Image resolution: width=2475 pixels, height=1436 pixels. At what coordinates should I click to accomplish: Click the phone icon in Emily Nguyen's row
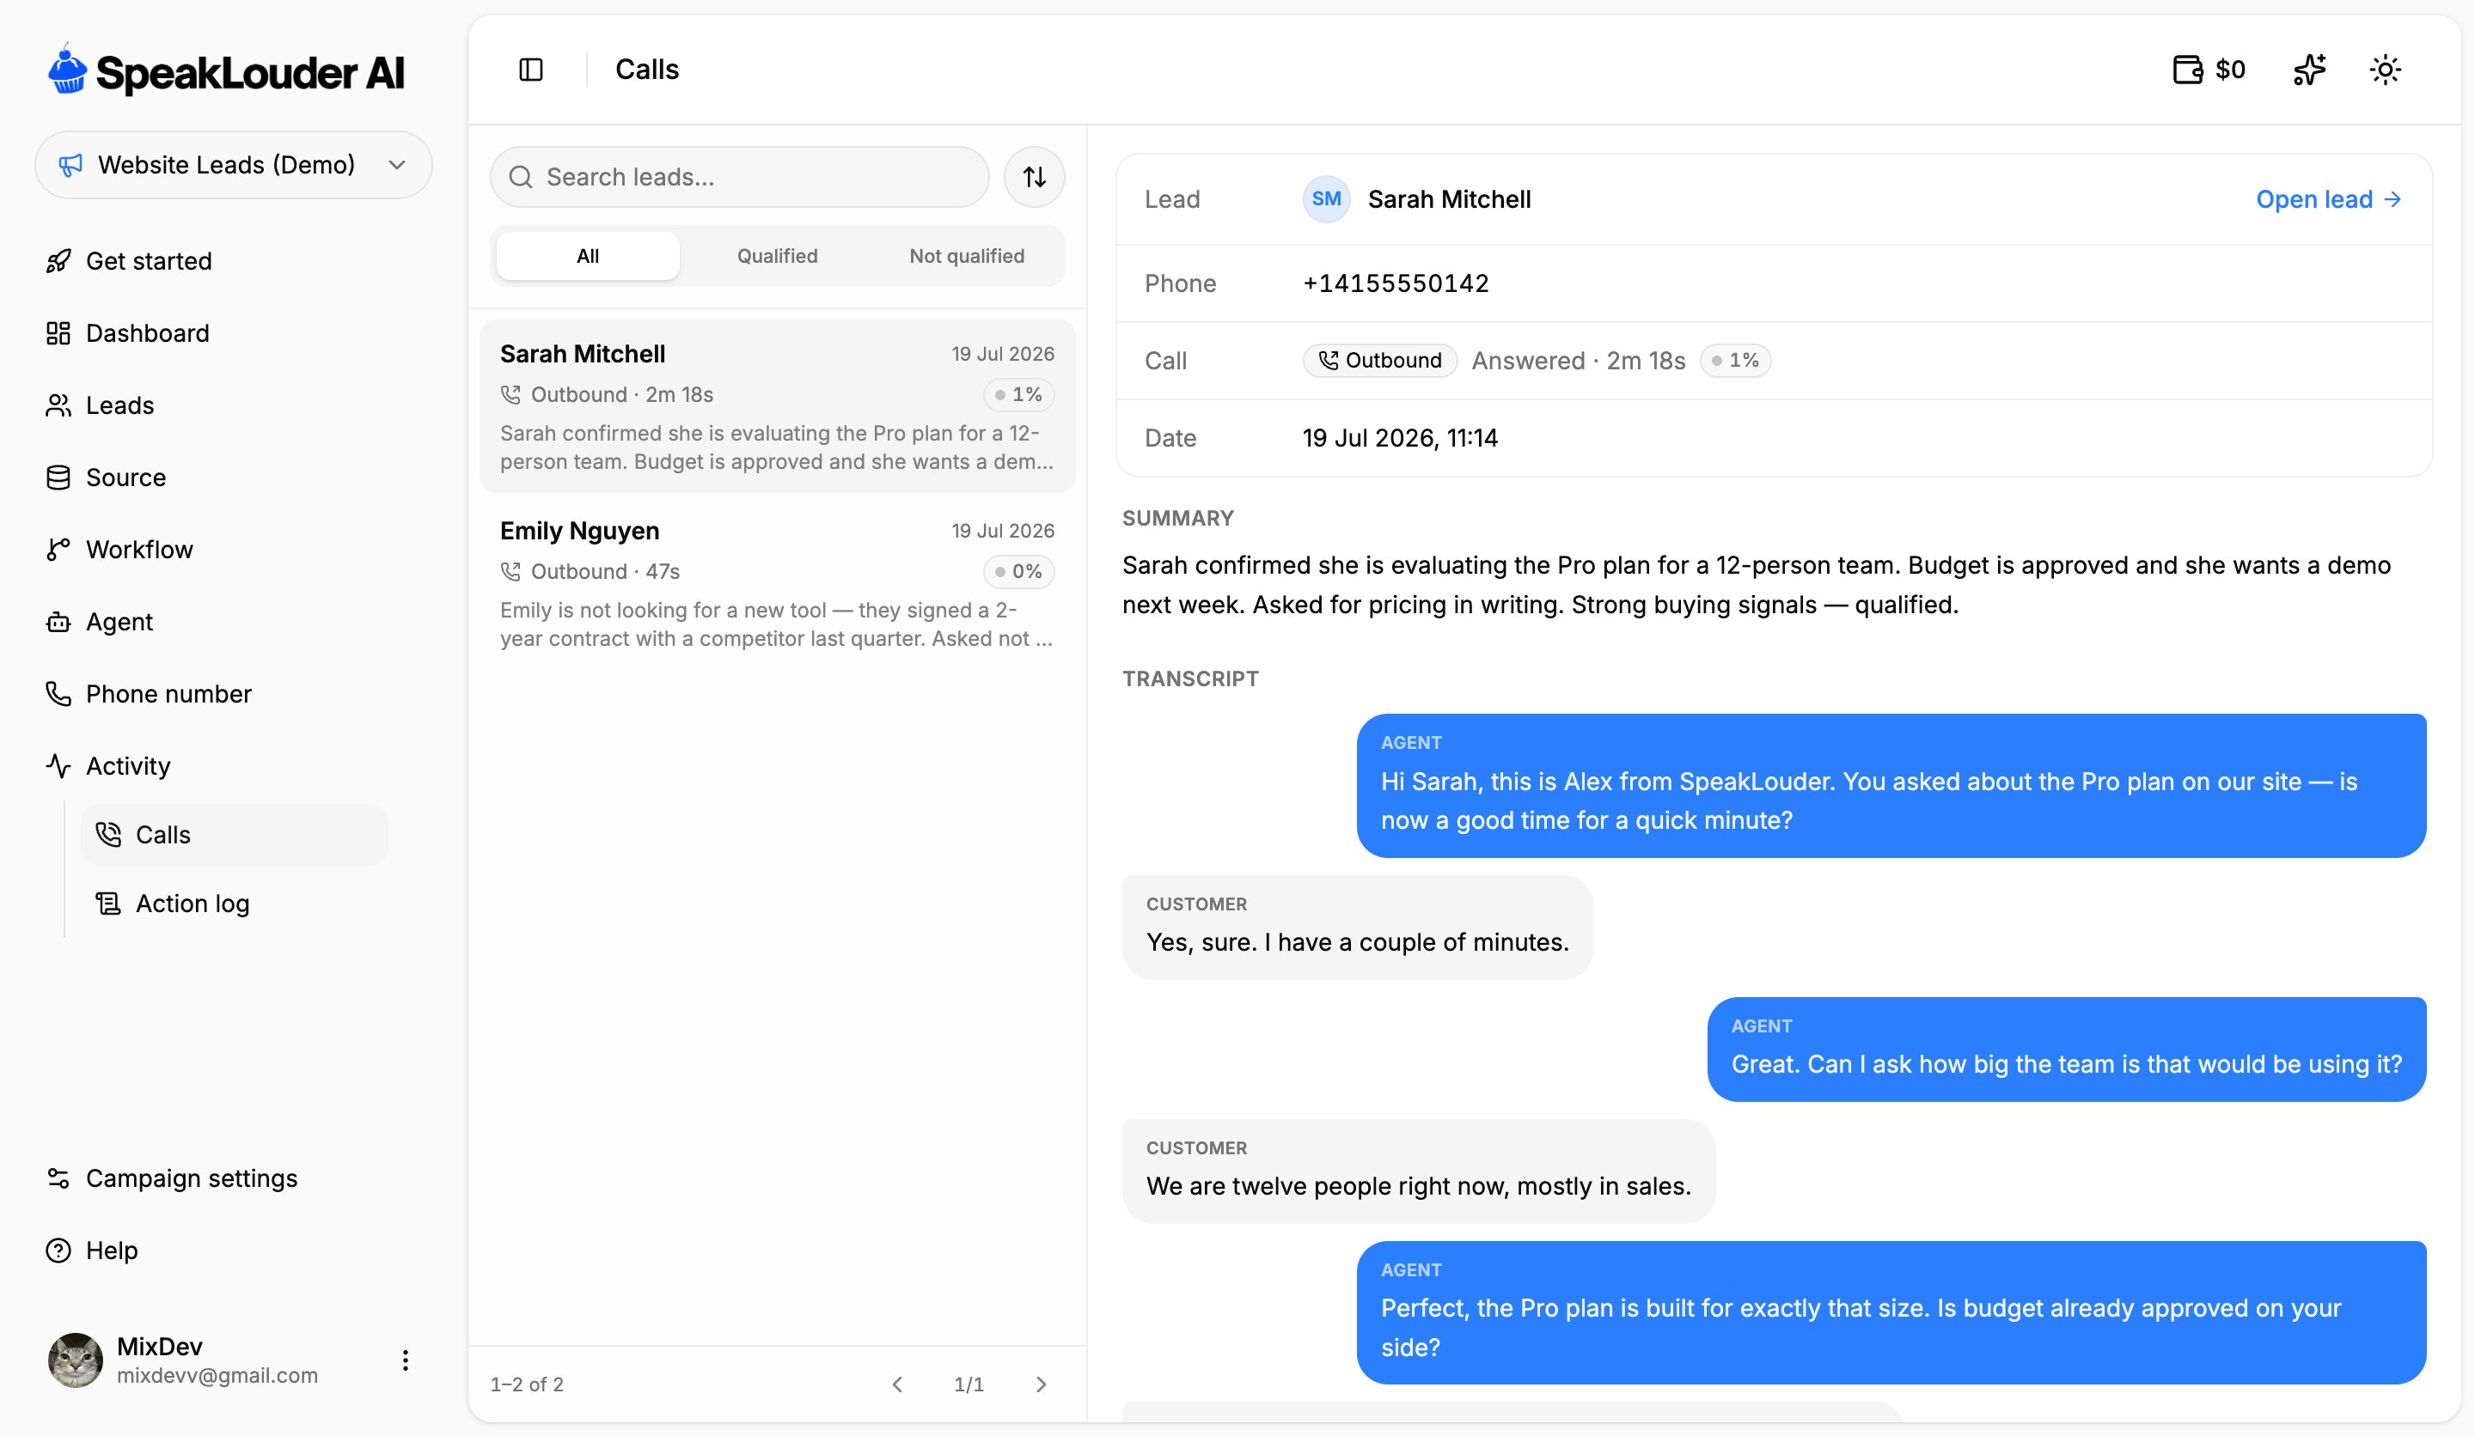click(510, 571)
